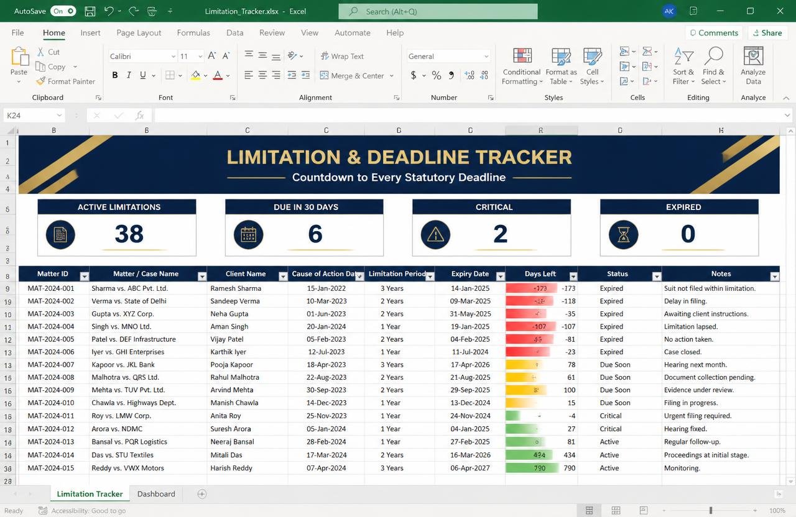Open Matter ID column filter dropdown

[85, 277]
